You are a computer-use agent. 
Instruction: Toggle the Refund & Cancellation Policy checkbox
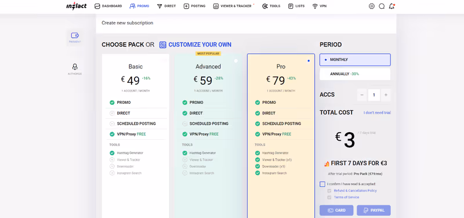tap(329, 191)
